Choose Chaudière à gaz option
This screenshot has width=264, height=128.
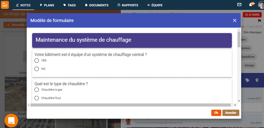(37, 90)
